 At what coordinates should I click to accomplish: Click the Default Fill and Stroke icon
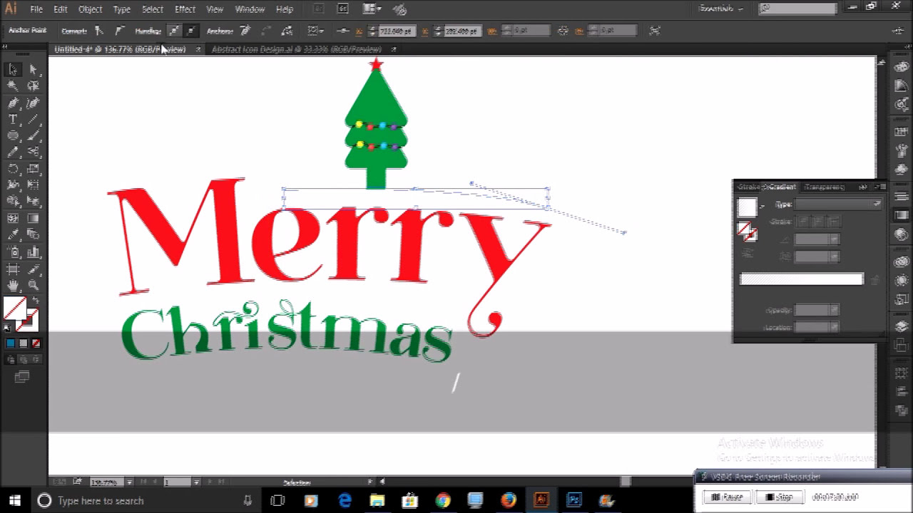(8, 328)
